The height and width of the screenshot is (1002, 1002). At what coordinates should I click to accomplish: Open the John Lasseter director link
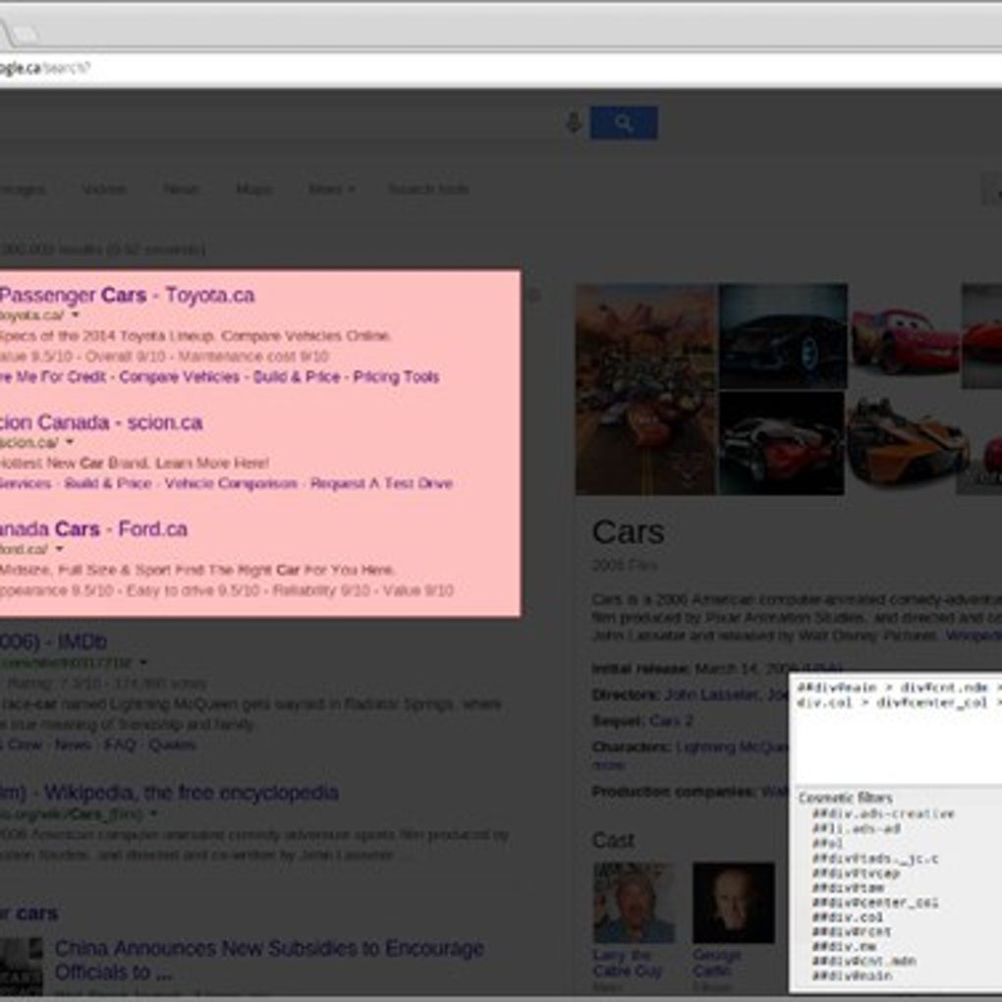712,695
